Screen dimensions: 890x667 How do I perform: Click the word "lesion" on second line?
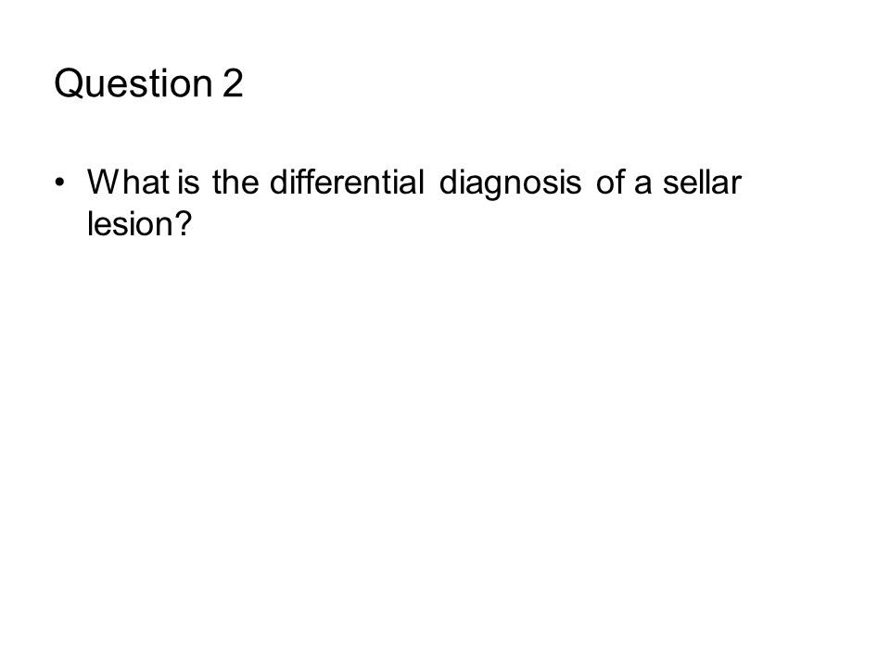point(130,223)
